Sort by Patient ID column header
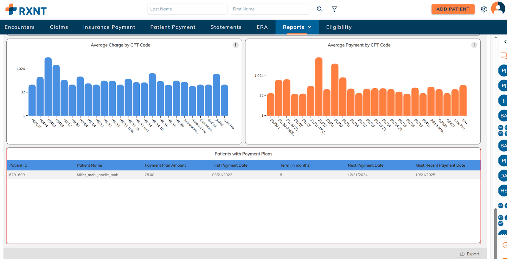The width and height of the screenshot is (507, 259). pyautogui.click(x=18, y=165)
